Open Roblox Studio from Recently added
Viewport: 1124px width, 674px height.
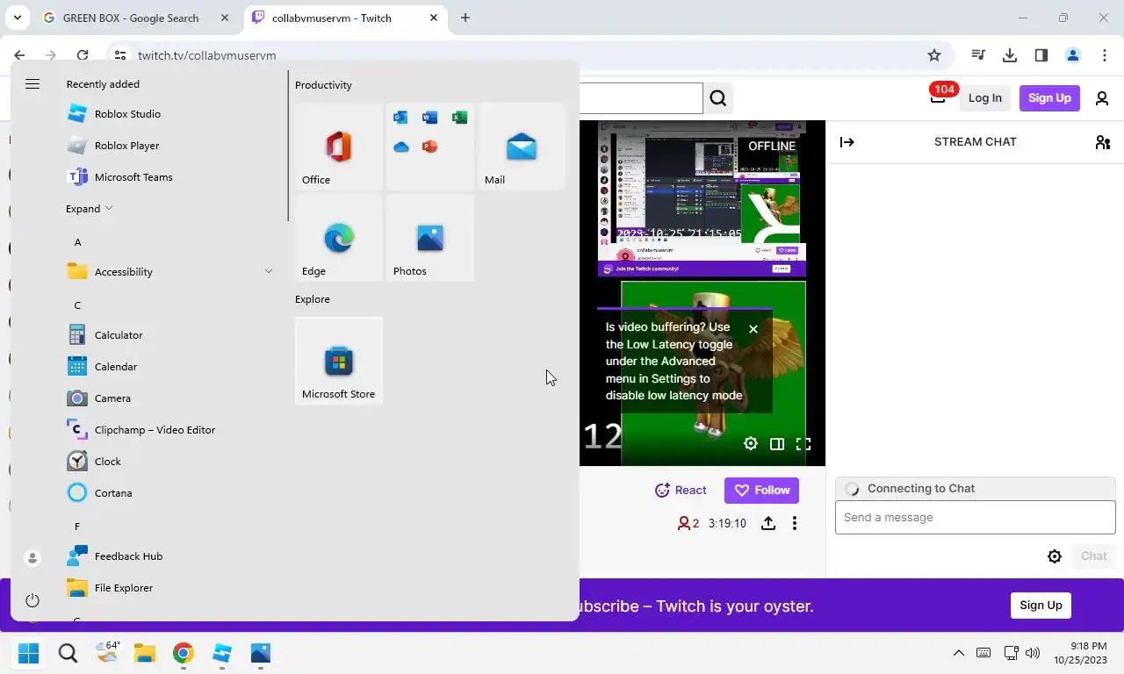tap(169, 114)
